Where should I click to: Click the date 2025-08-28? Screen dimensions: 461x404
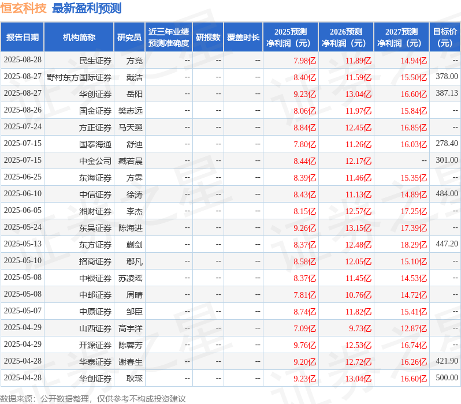pyautogui.click(x=23, y=59)
